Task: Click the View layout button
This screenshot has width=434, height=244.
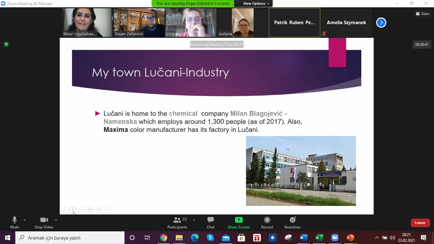Action: (x=423, y=14)
